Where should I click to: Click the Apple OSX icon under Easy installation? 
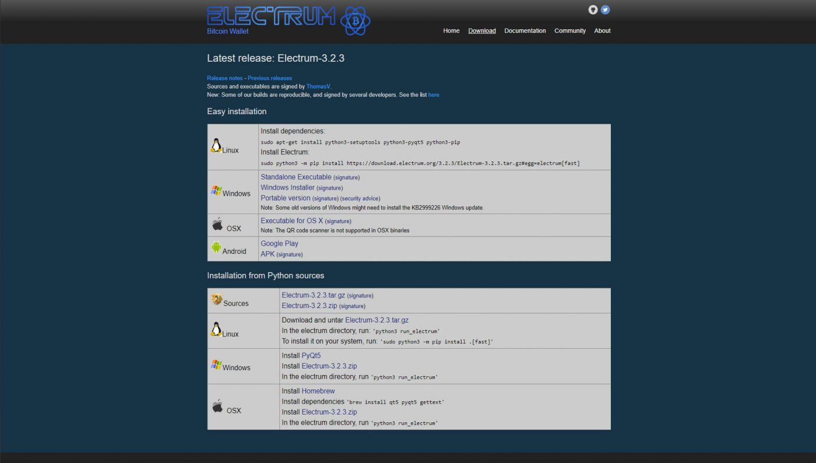coord(217,224)
